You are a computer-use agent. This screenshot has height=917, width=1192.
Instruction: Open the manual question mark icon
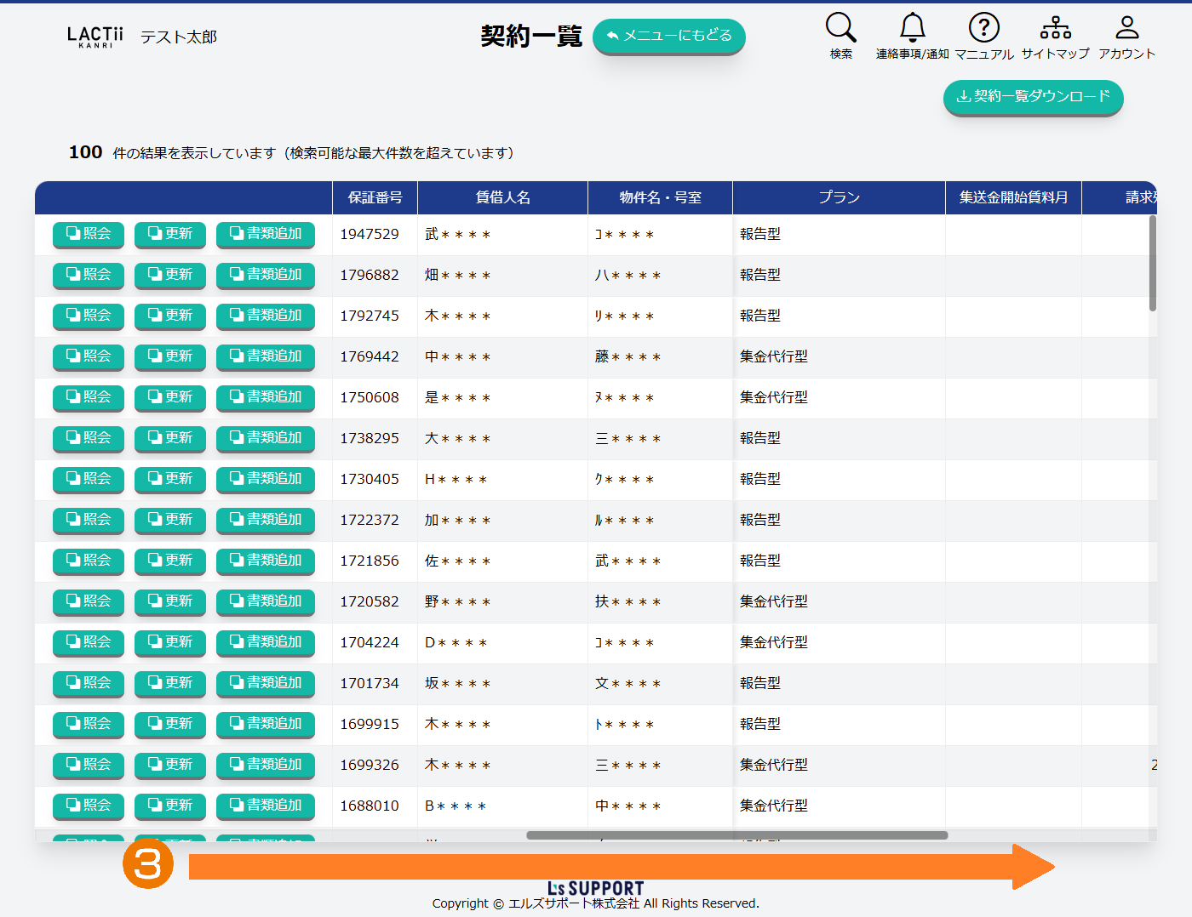click(x=983, y=28)
